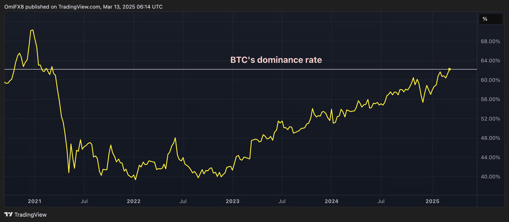Select the 62% level on the price axis
Image resolution: width=509 pixels, height=222 pixels.
490,69
